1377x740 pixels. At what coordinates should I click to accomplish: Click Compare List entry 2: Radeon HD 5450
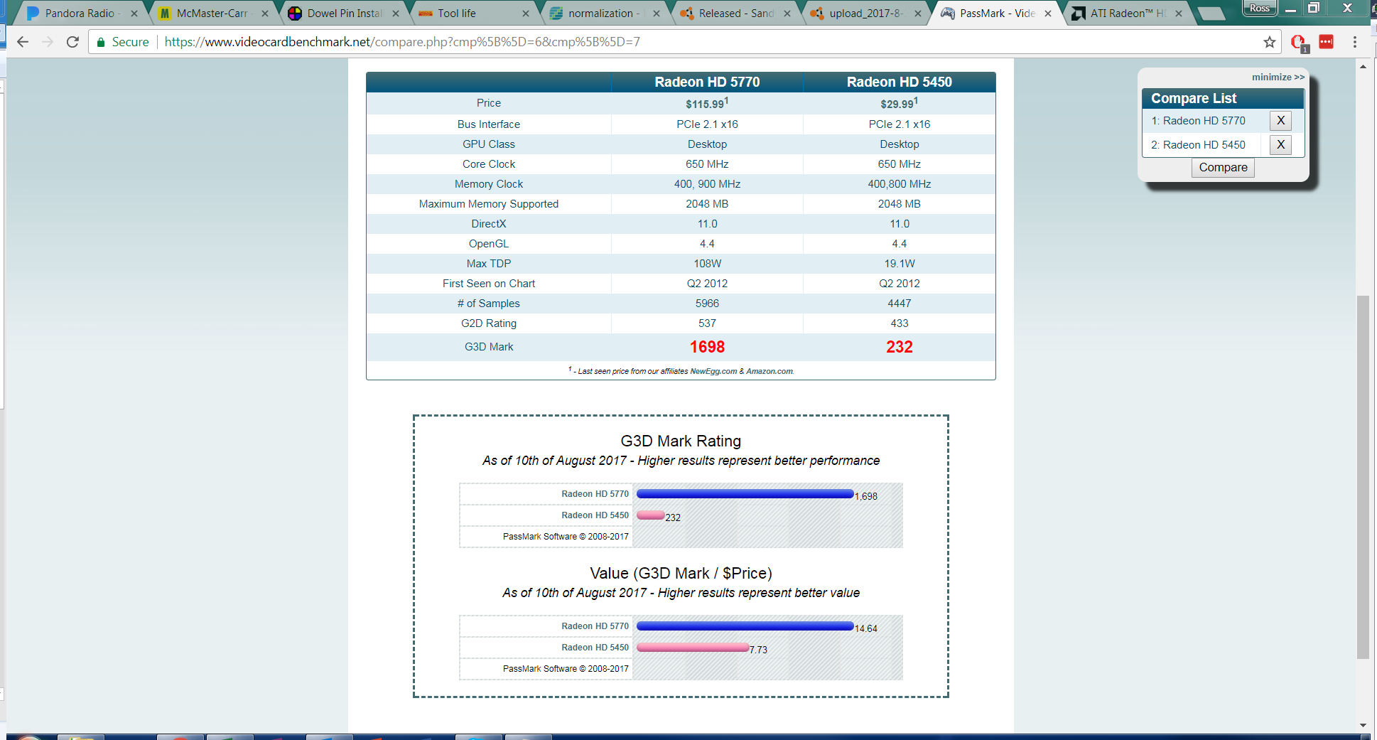(x=1199, y=145)
